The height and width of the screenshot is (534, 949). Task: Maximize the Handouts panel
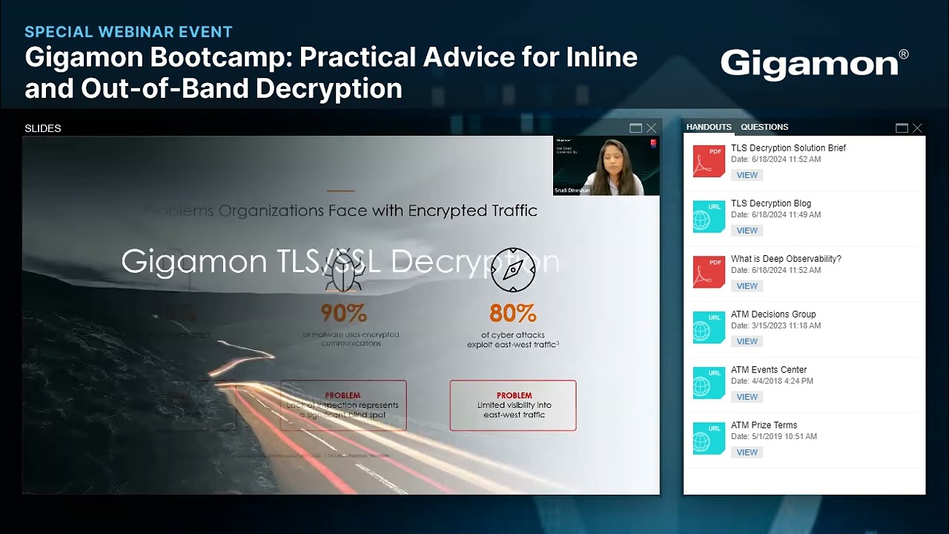[902, 128]
